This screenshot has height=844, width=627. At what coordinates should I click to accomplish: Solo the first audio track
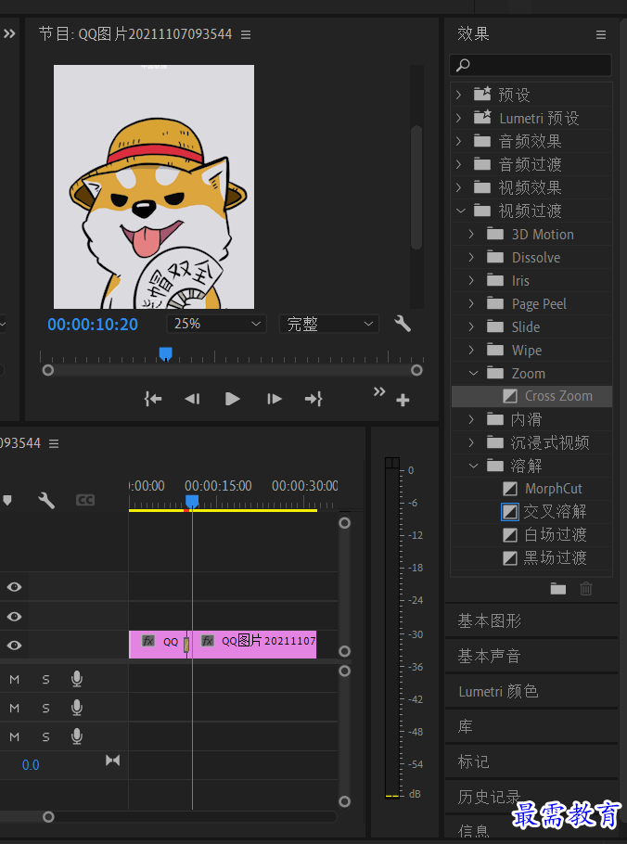pyautogui.click(x=45, y=679)
